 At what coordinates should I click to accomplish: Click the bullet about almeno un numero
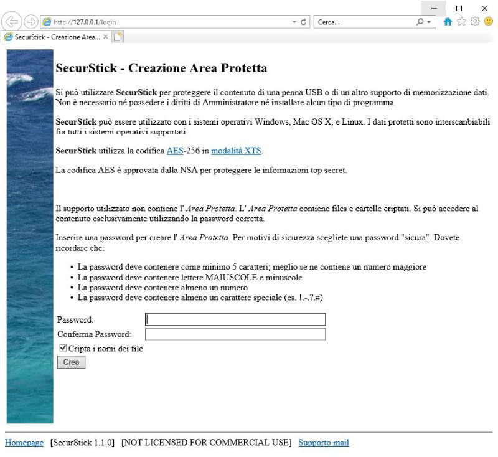click(162, 288)
